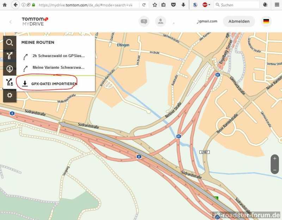The height and width of the screenshot is (220, 282).
Task: Click the TomTom MyDrive logo
Action: pyautogui.click(x=35, y=21)
